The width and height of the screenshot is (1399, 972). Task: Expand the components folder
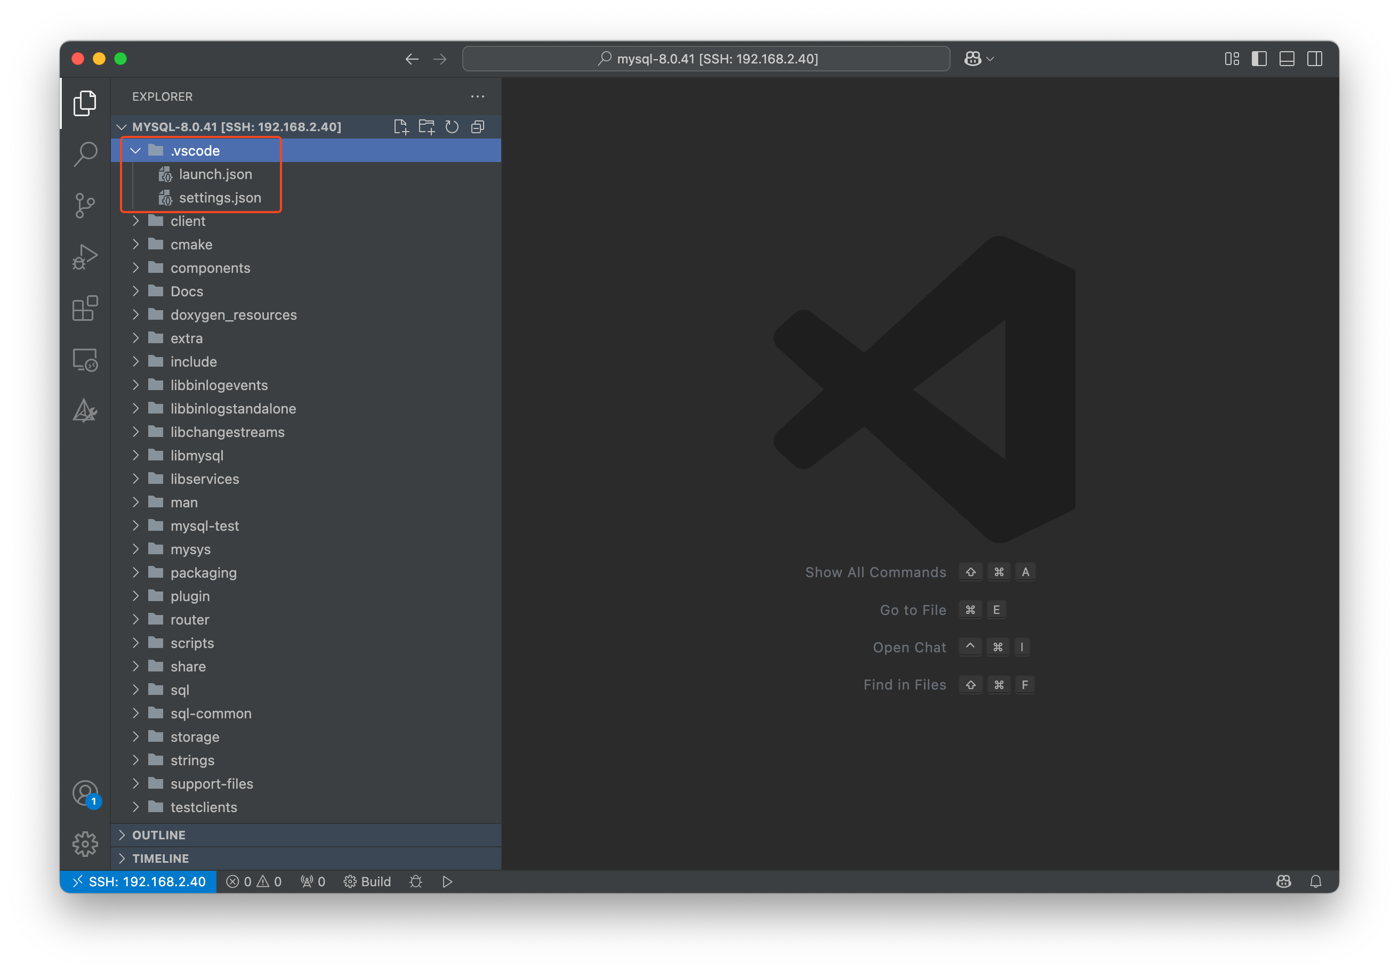point(306,268)
